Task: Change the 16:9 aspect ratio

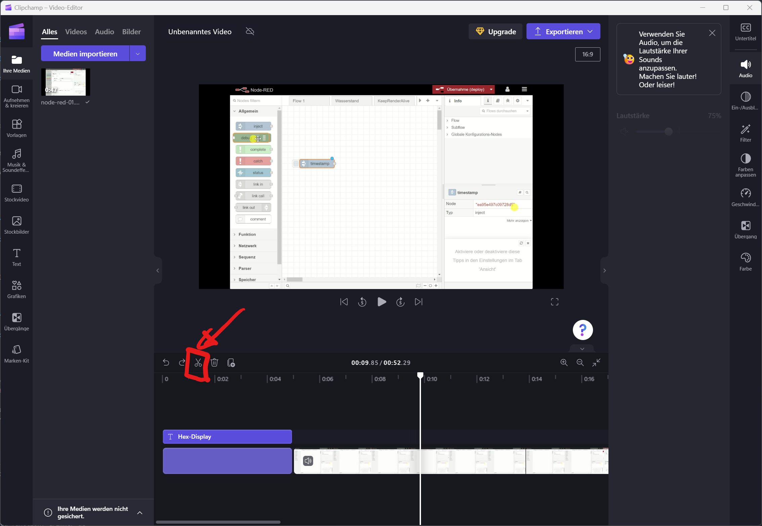Action: pyautogui.click(x=587, y=54)
